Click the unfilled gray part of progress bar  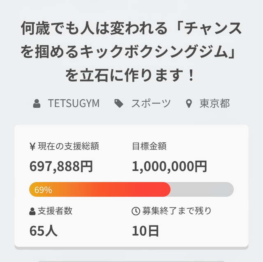pos(202,189)
